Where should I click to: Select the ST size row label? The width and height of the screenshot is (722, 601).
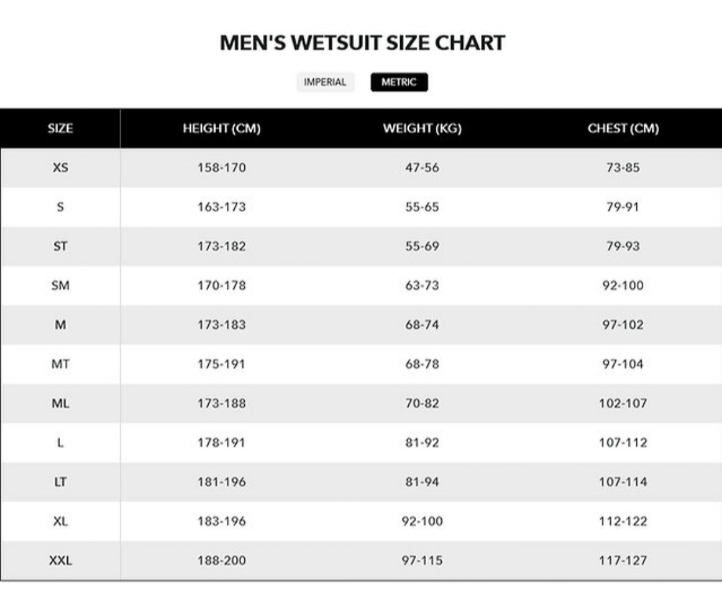[60, 246]
